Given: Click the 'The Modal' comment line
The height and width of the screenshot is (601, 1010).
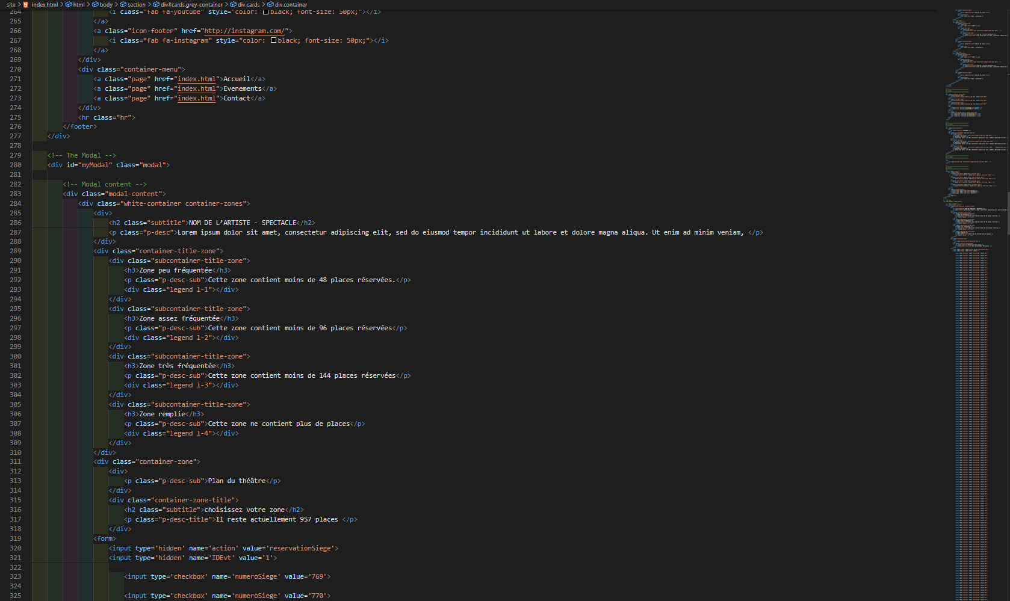Looking at the screenshot, I should tap(82, 155).
